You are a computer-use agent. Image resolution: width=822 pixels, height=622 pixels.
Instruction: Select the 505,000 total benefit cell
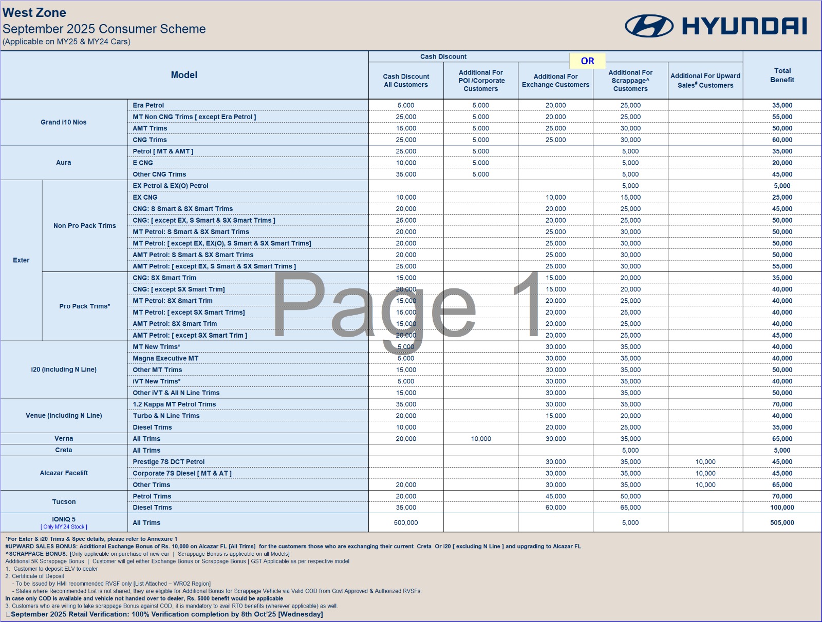(x=782, y=523)
